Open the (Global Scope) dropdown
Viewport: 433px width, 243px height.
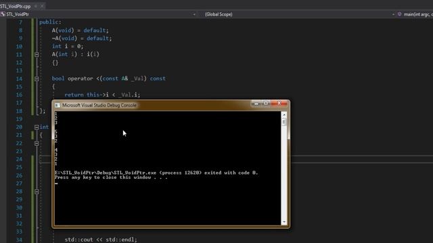pos(297,14)
